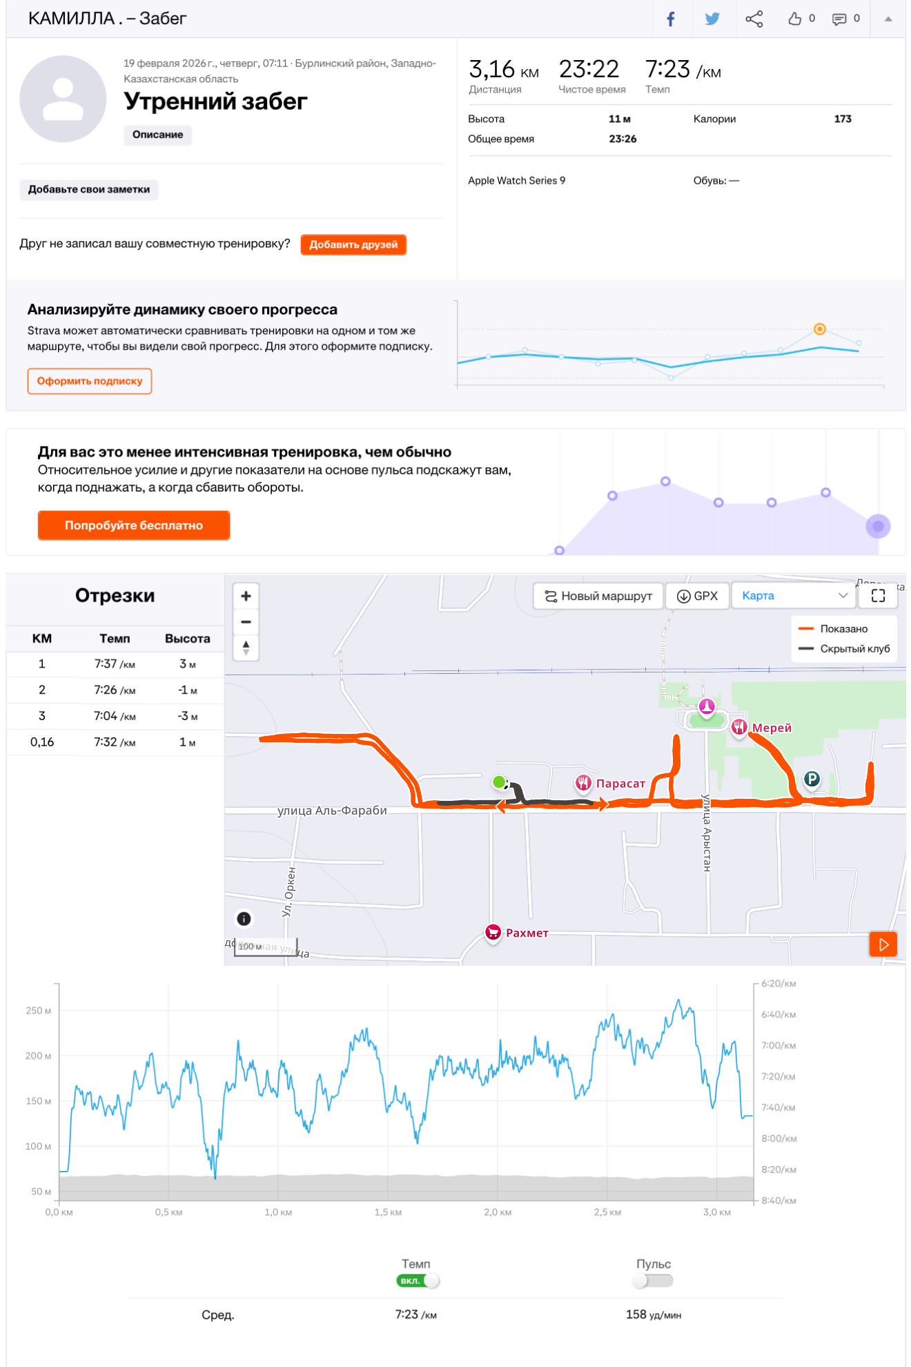Click Добавить друзей button
The height and width of the screenshot is (1367, 911).
click(x=353, y=244)
